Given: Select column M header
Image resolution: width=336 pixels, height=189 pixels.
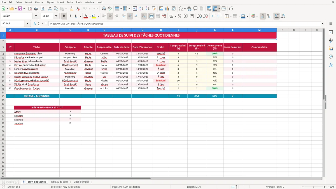Looking at the screenshot, I should [259, 30].
